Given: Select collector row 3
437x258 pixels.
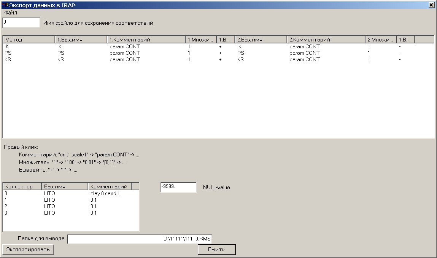Looking at the screenshot, I should tap(6, 213).
